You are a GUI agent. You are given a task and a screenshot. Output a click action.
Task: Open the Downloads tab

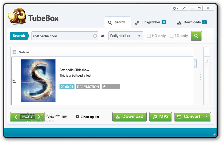[192, 22]
